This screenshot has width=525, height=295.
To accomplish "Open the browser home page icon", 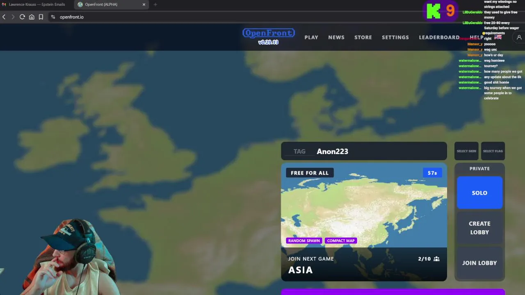I will [x=32, y=17].
